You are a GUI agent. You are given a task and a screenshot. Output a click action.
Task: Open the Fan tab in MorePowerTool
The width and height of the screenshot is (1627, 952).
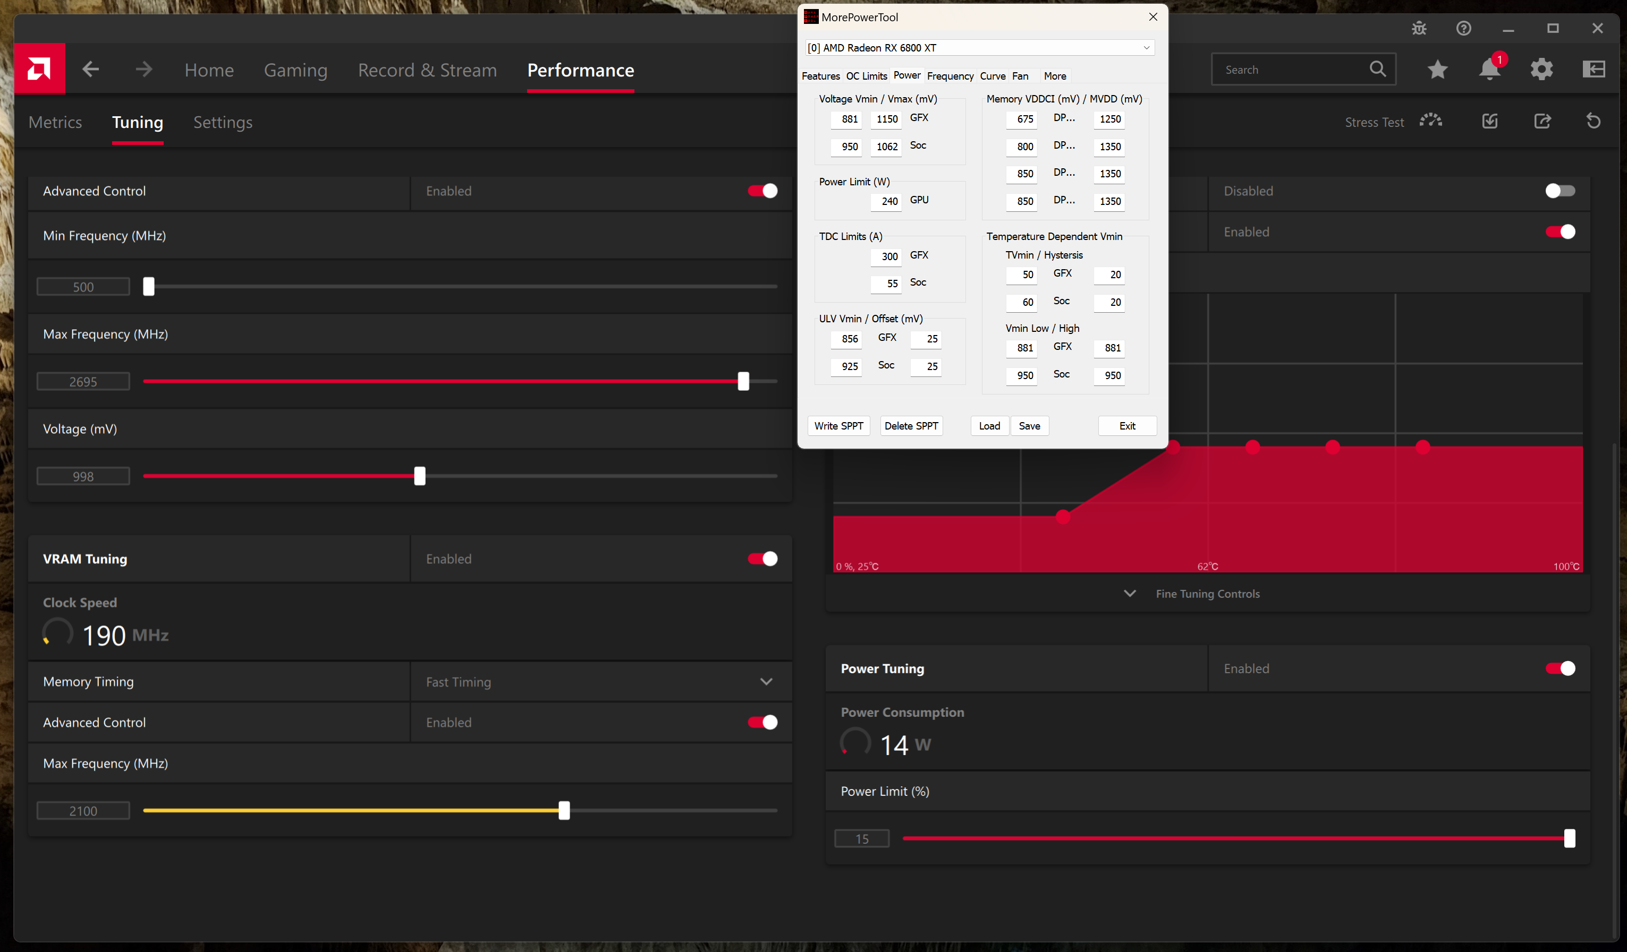(x=1020, y=76)
